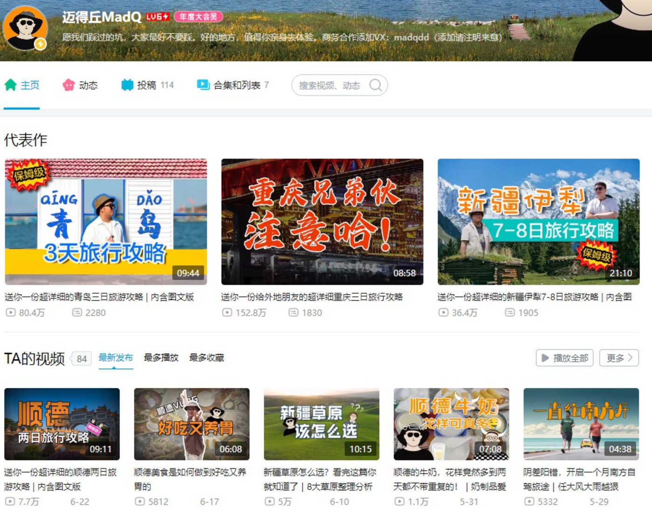Screen dimensions: 652x510
Task: Expand more videos with 更多 chevron
Action: pyautogui.click(x=619, y=358)
